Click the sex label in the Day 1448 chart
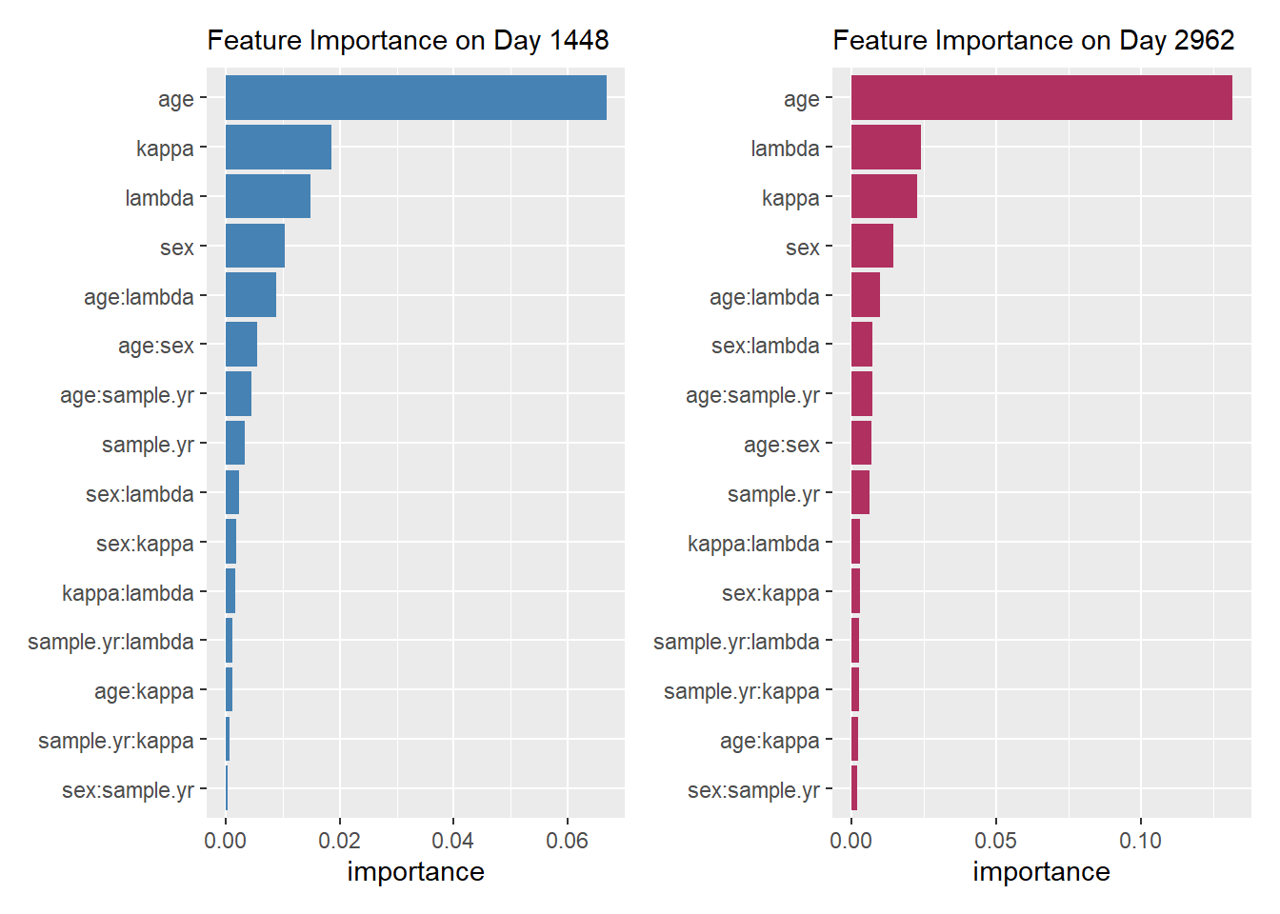The height and width of the screenshot is (914, 1280). point(177,248)
